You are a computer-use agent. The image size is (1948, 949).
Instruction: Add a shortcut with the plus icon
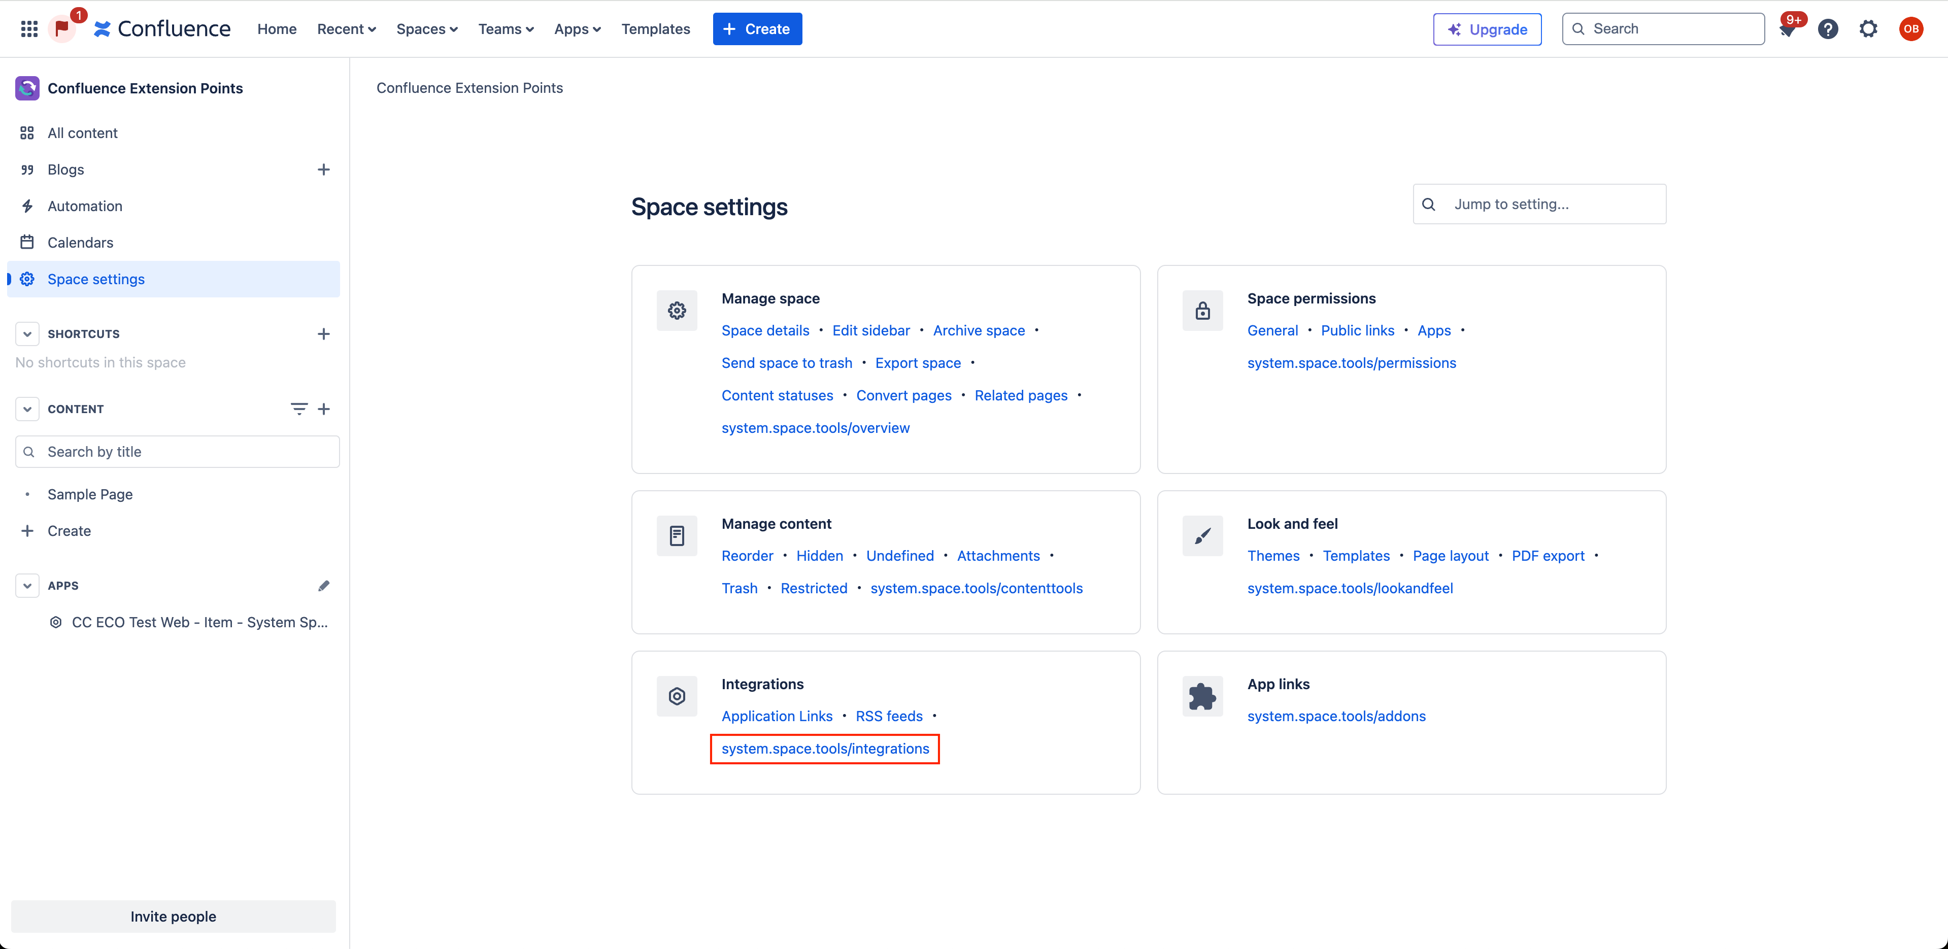(x=324, y=333)
